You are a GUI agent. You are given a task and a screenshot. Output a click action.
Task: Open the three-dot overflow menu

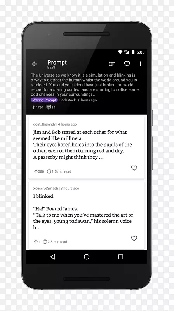point(141,64)
